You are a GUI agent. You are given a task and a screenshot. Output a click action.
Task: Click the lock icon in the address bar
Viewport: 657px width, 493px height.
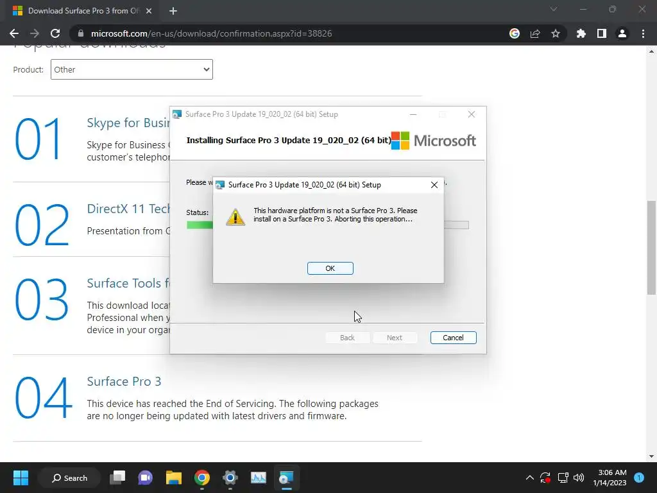[x=81, y=33]
